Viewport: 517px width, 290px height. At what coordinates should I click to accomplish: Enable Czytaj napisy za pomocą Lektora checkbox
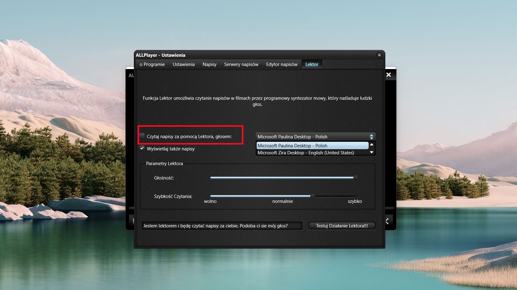pos(142,136)
